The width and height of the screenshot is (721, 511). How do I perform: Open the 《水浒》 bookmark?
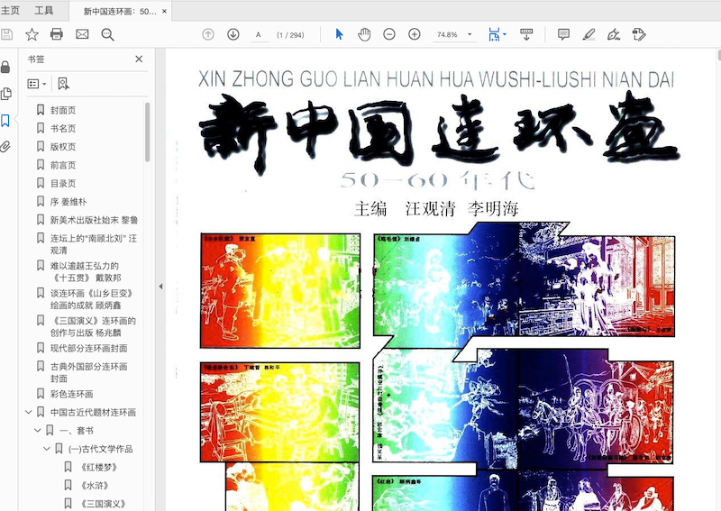[x=95, y=485]
